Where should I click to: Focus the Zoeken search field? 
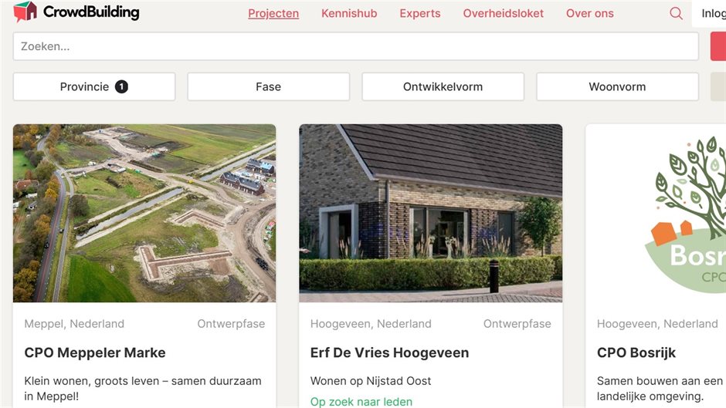tap(355, 46)
